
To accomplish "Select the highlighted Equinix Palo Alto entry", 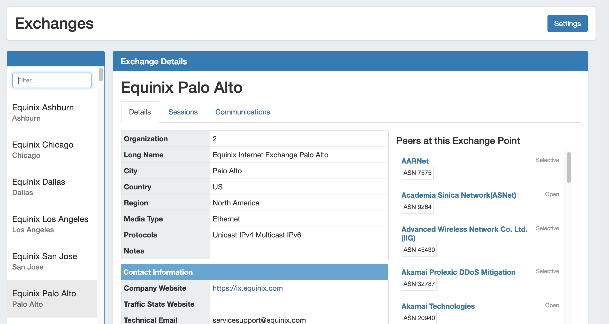I will [x=44, y=298].
